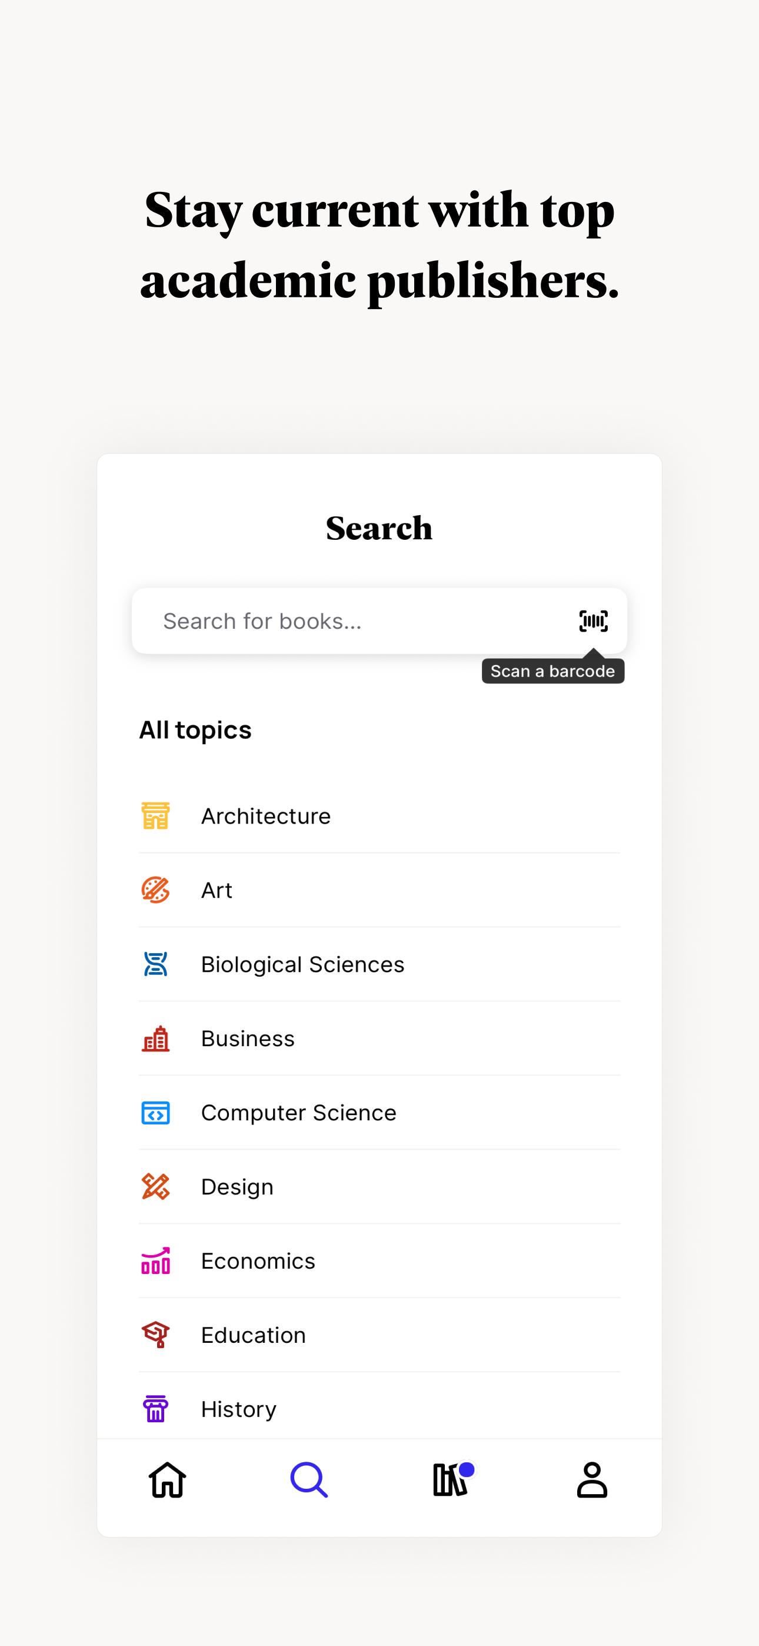The height and width of the screenshot is (1646, 759).
Task: Click the Business buildings icon
Action: click(155, 1038)
